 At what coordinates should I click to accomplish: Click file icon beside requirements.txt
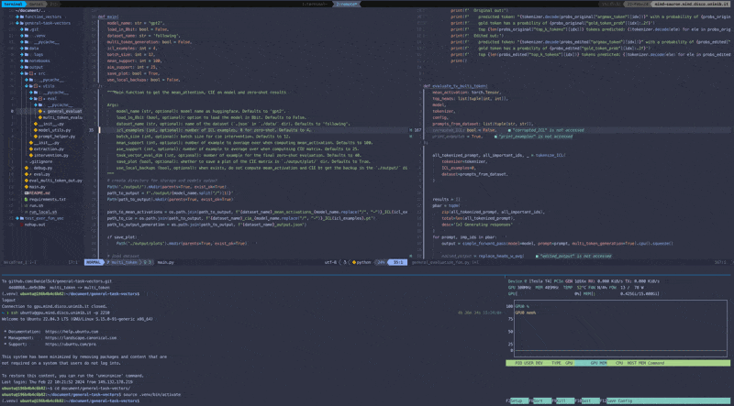point(27,199)
